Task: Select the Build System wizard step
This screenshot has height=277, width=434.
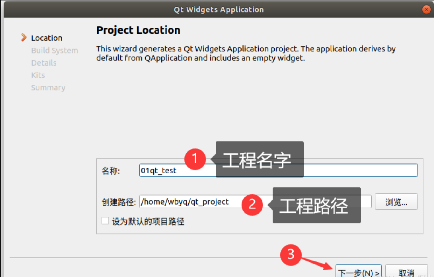Action: (x=54, y=51)
